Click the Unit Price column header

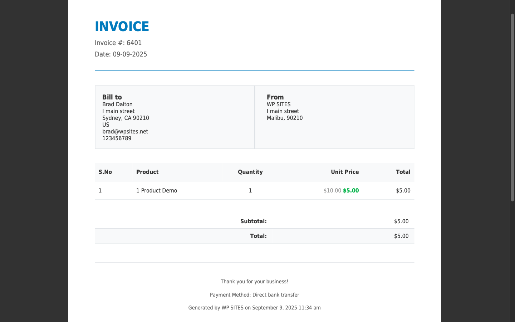pyautogui.click(x=345, y=172)
